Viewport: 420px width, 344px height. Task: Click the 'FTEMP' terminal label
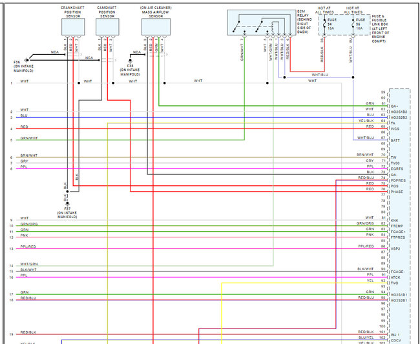tap(397, 226)
